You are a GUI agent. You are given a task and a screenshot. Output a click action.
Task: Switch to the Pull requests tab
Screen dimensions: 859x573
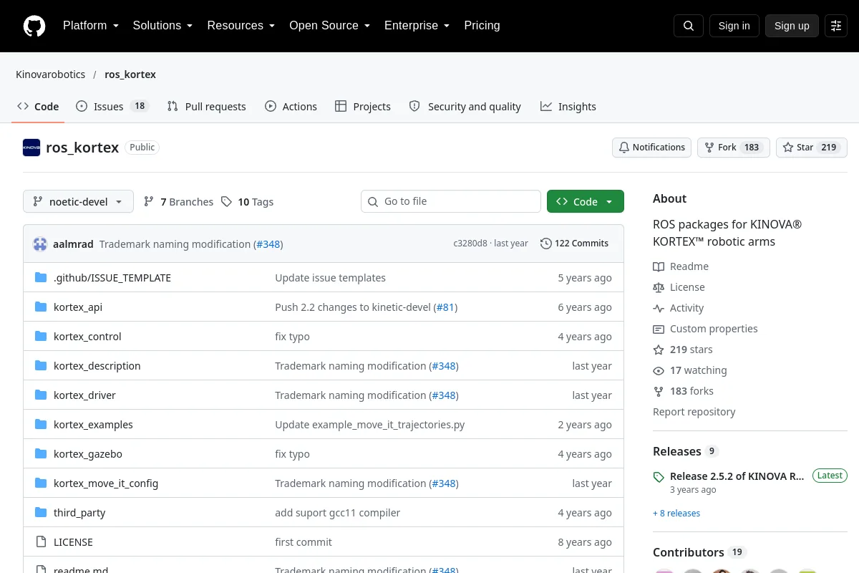(x=206, y=106)
